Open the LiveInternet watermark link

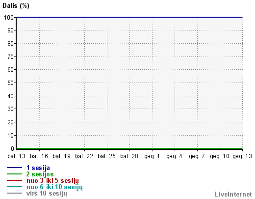pyautogui.click(x=233, y=194)
